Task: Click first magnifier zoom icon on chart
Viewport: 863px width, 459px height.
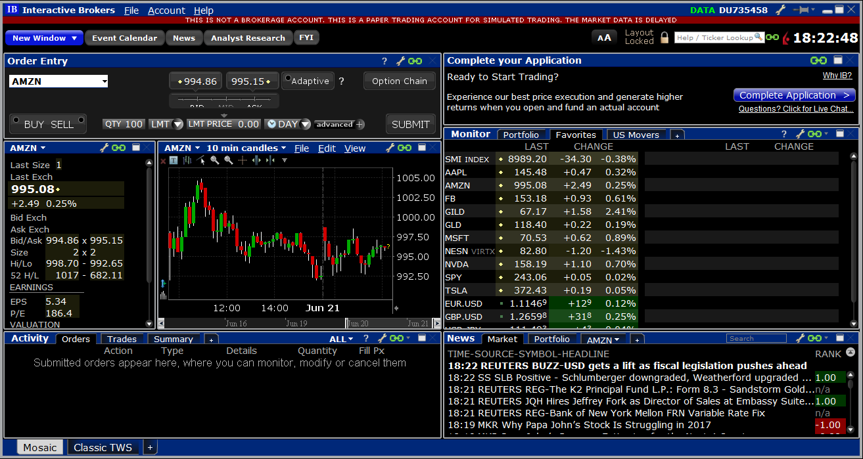Action: click(x=215, y=160)
